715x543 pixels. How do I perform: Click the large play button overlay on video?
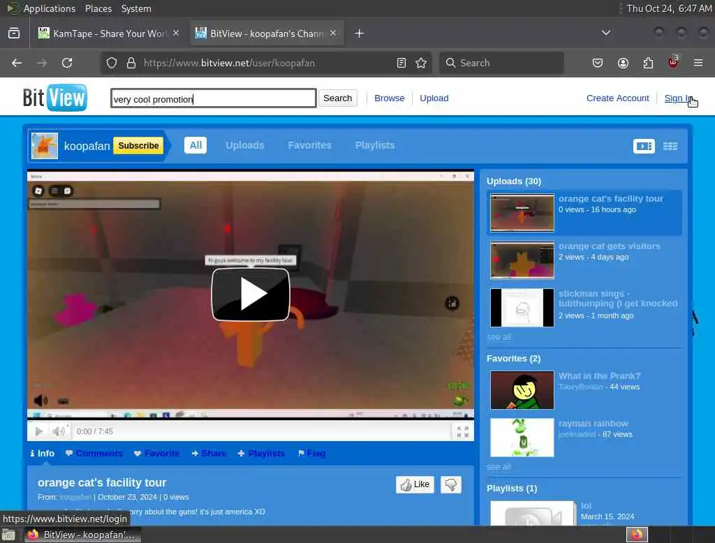pos(251,294)
